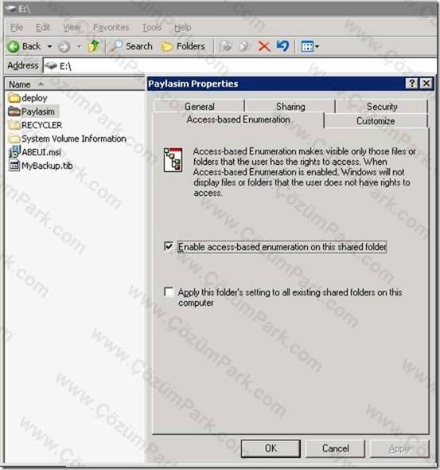
Task: Open the Help menu
Action: click(182, 28)
